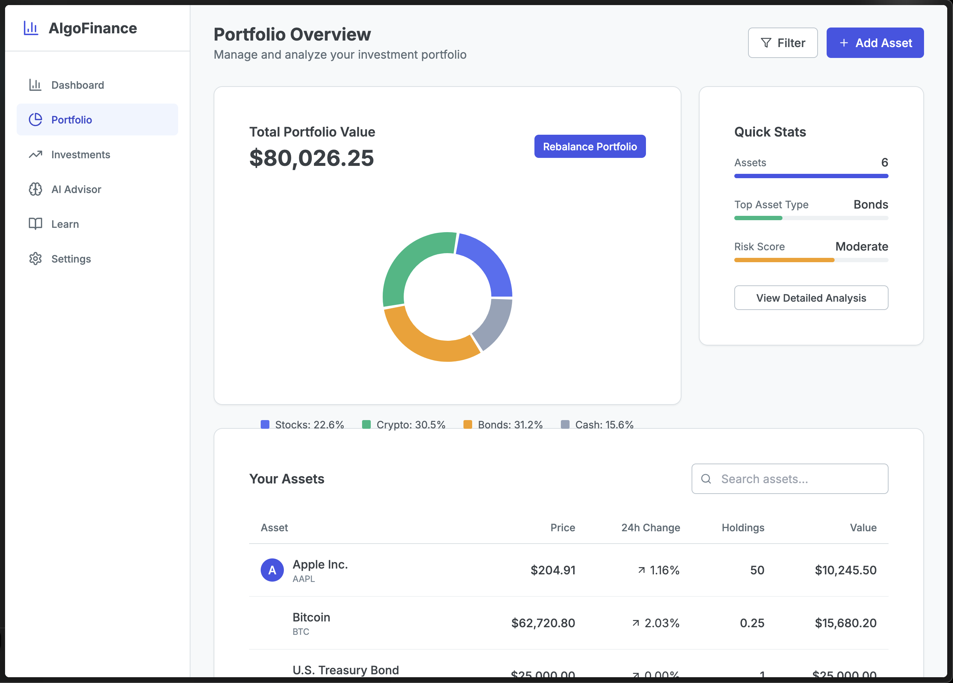Click the Settings gear icon in sidebar

pos(35,259)
